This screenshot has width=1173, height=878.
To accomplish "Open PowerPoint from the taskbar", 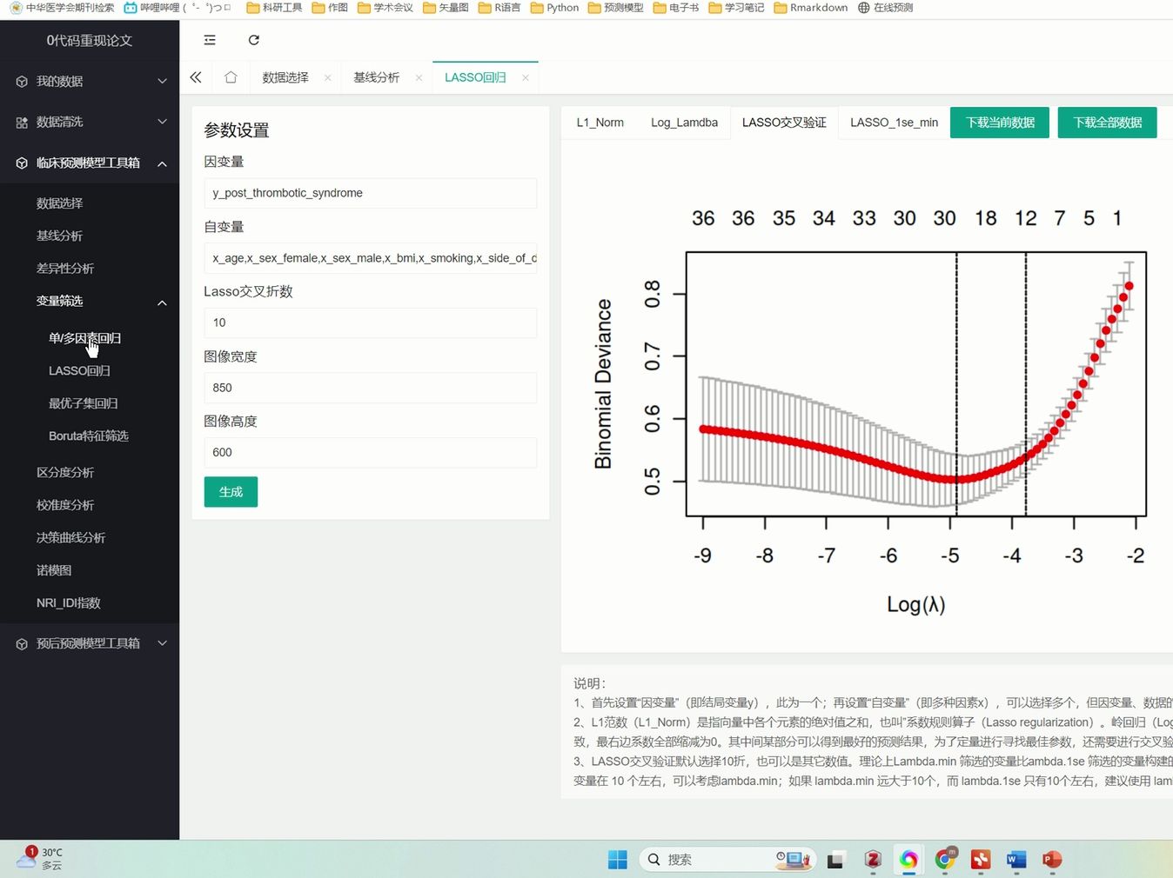I will (x=1052, y=860).
